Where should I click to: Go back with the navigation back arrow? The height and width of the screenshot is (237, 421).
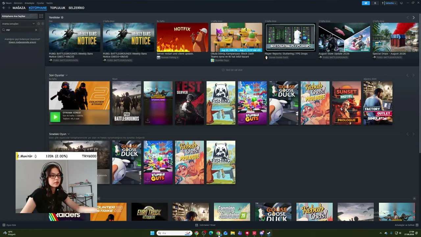[4, 8]
